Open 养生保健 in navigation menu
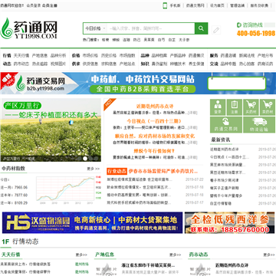Screen dimensions: 276x276 [x=196, y=64]
